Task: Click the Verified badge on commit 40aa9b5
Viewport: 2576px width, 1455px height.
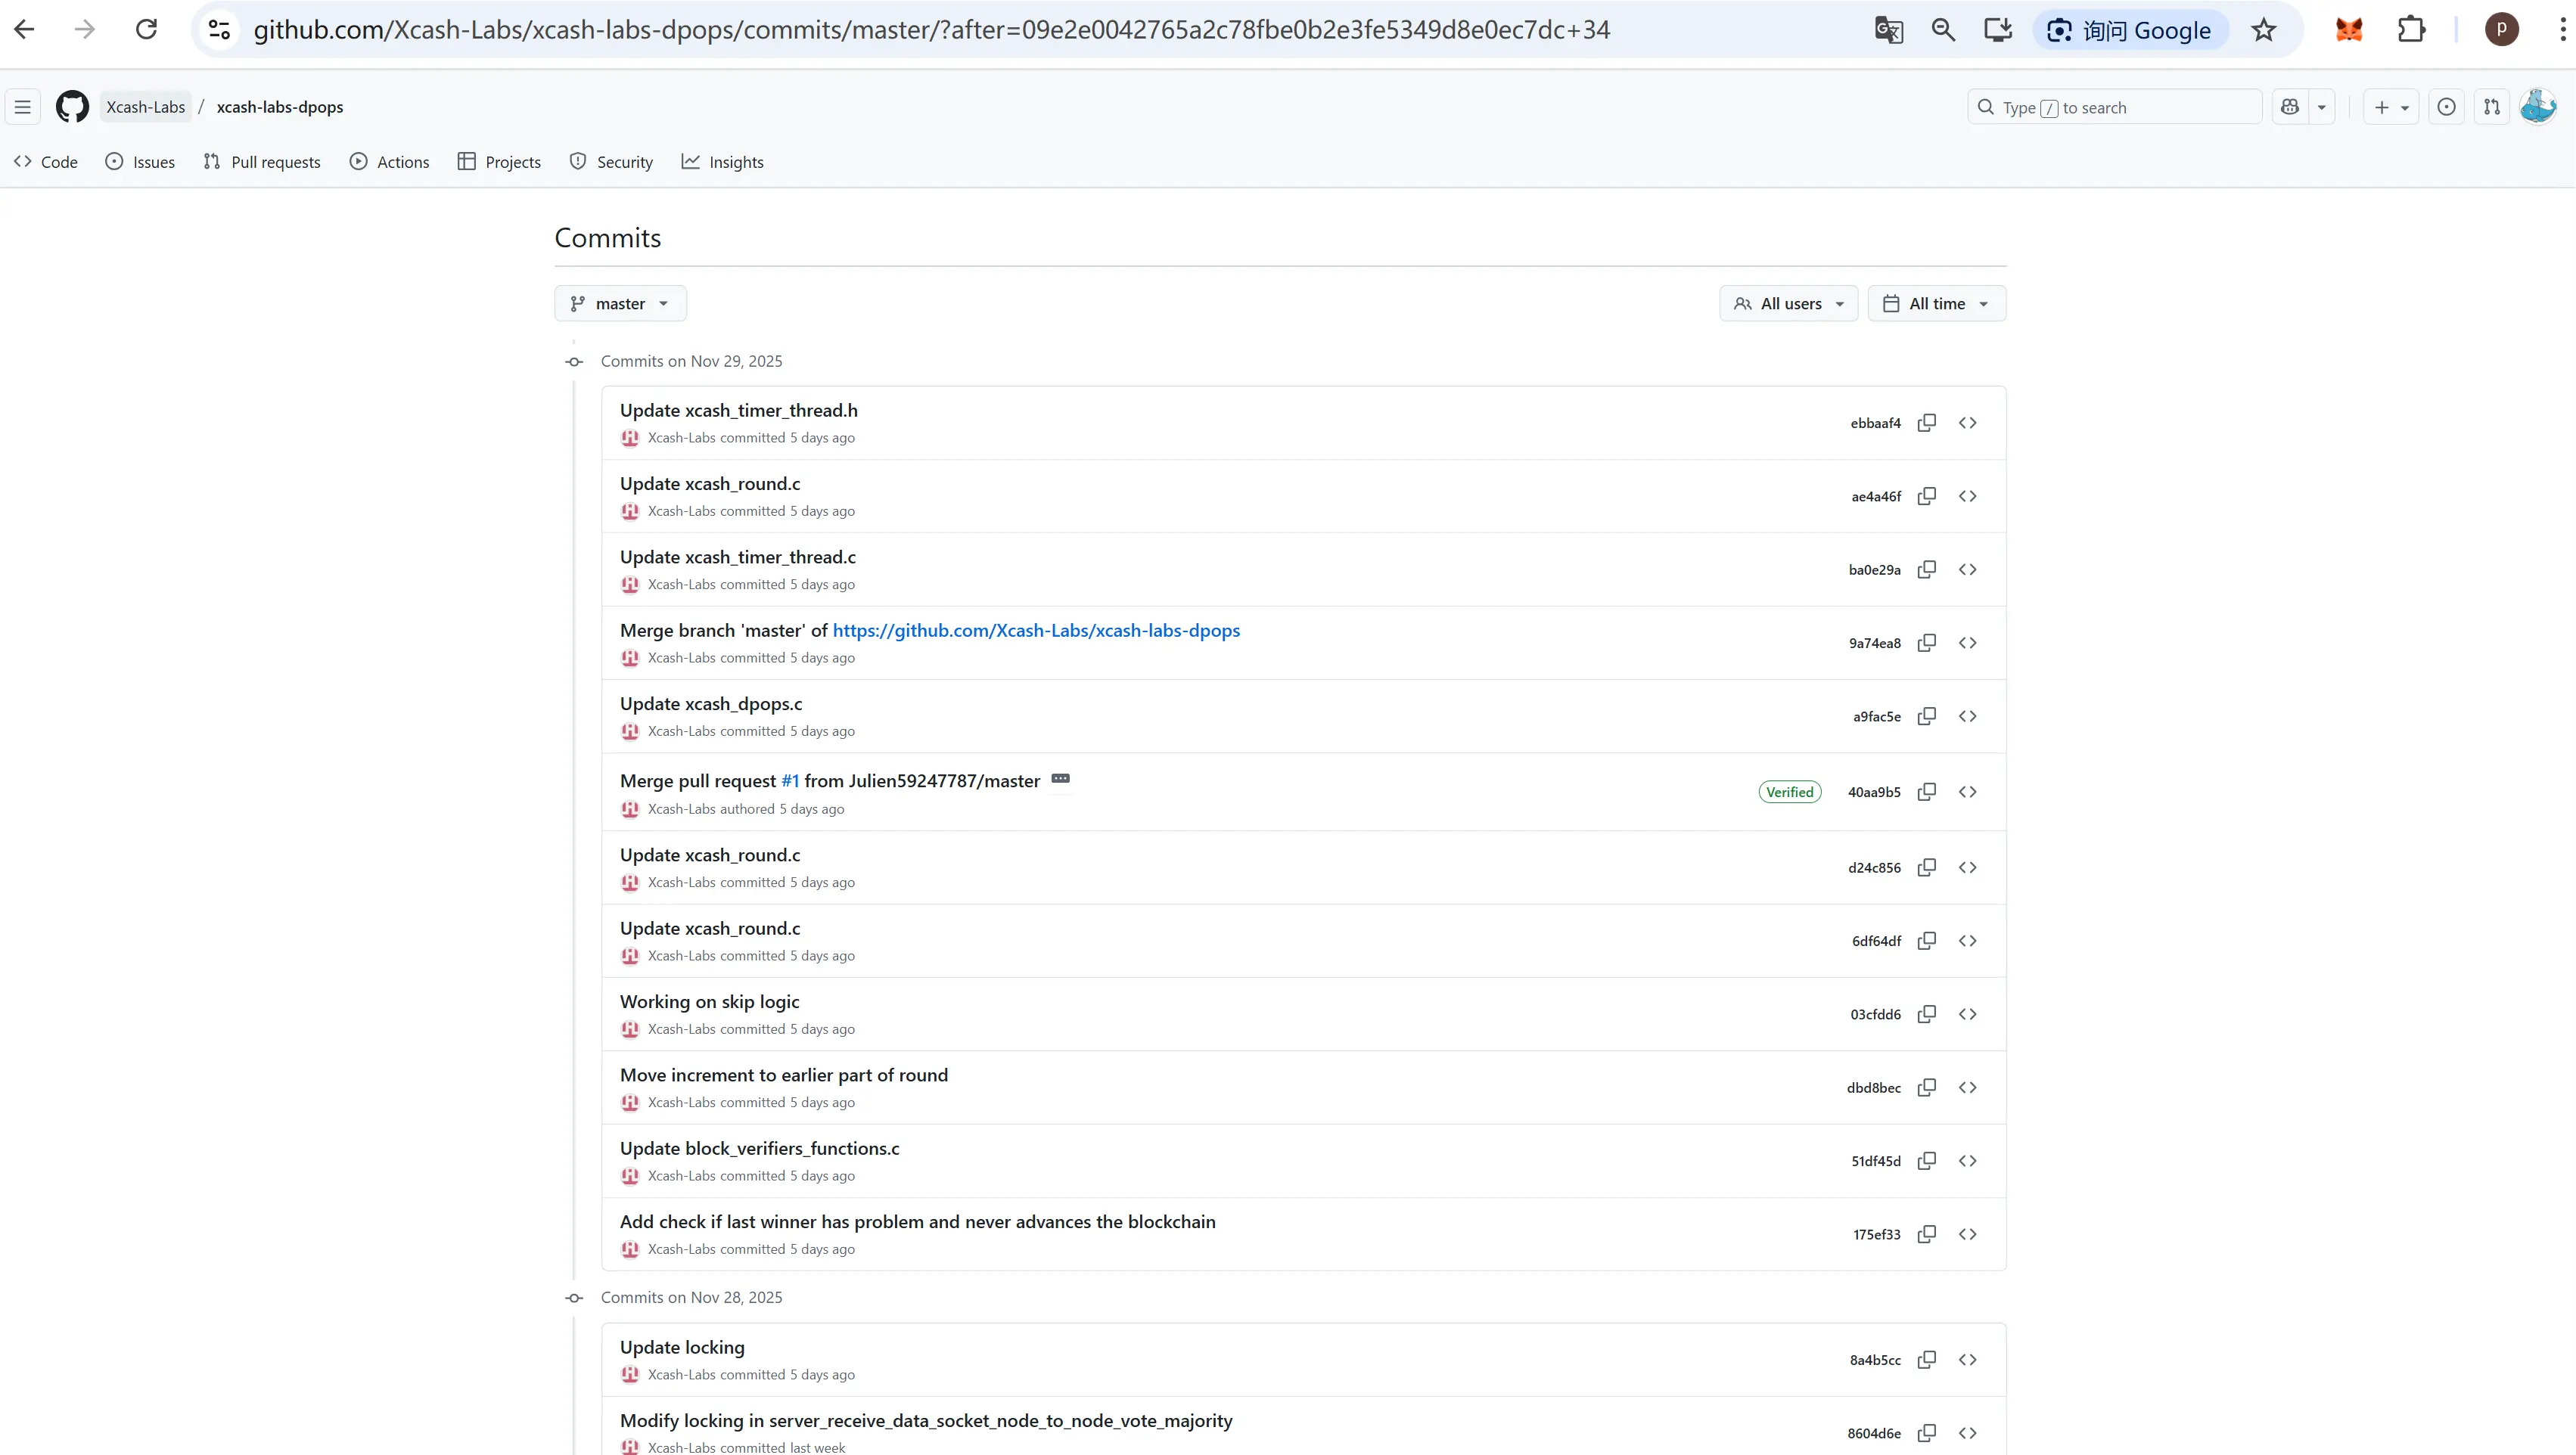Action: click(1789, 793)
